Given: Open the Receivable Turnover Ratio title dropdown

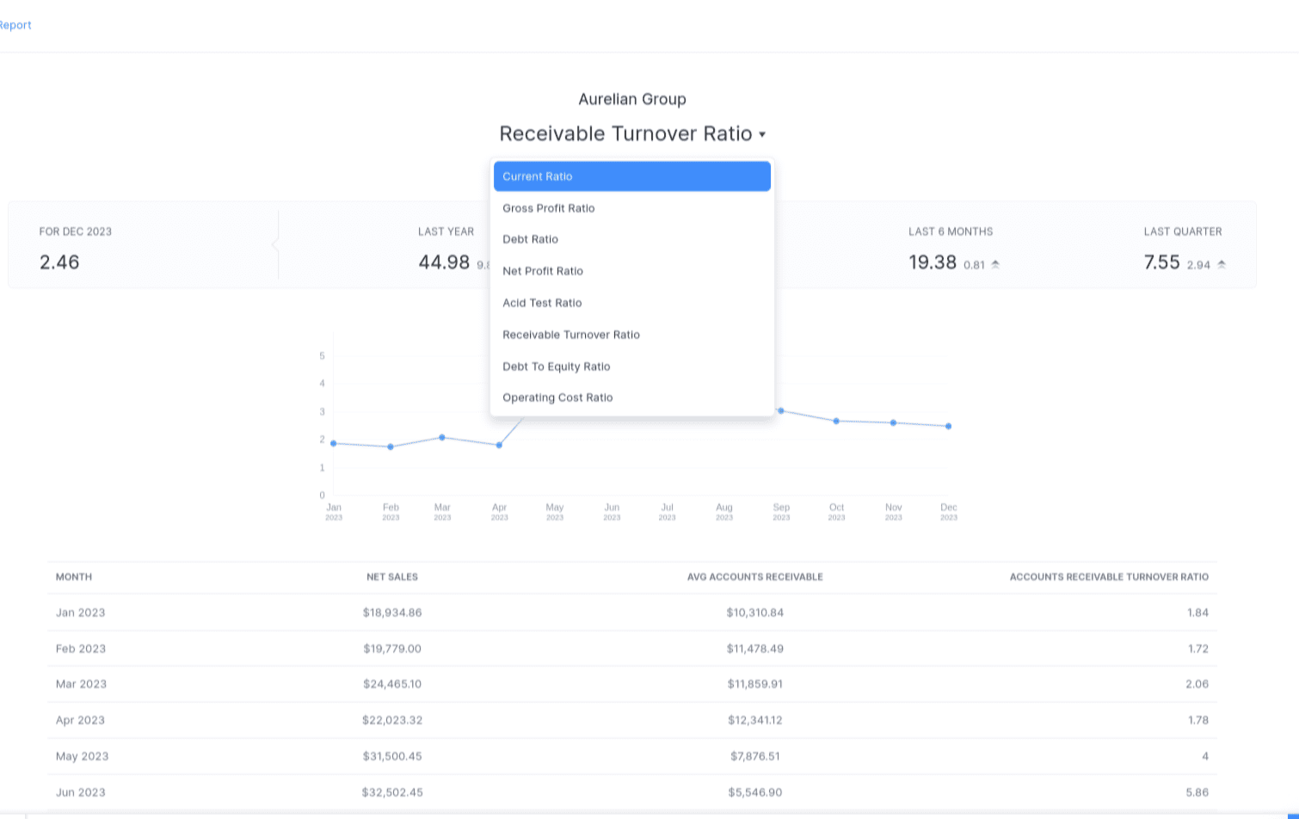Looking at the screenshot, I should (x=632, y=133).
